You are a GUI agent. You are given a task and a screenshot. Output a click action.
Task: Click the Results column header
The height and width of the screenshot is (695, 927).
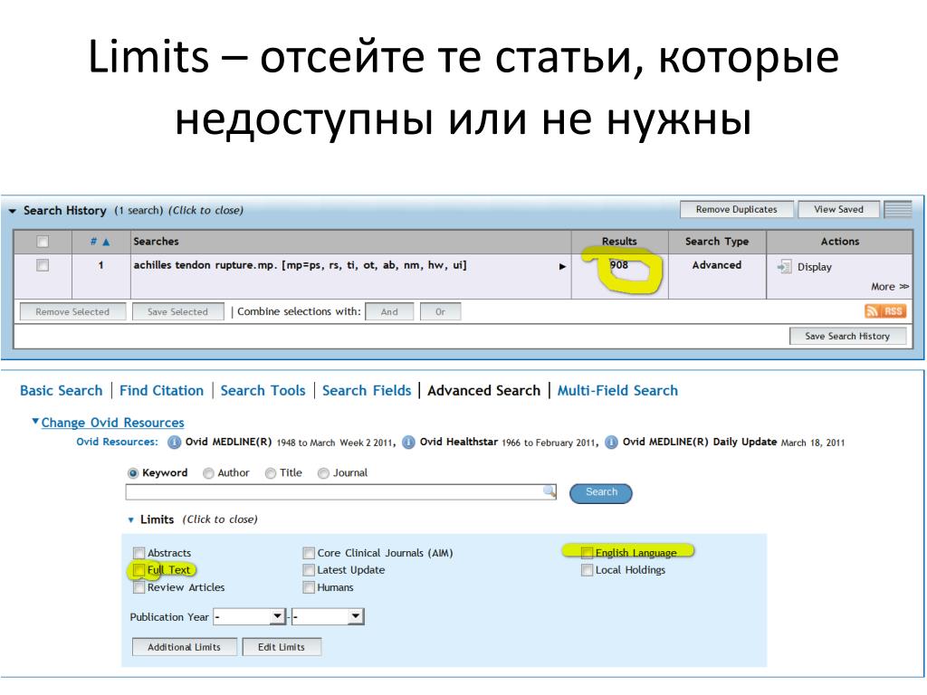(x=619, y=241)
